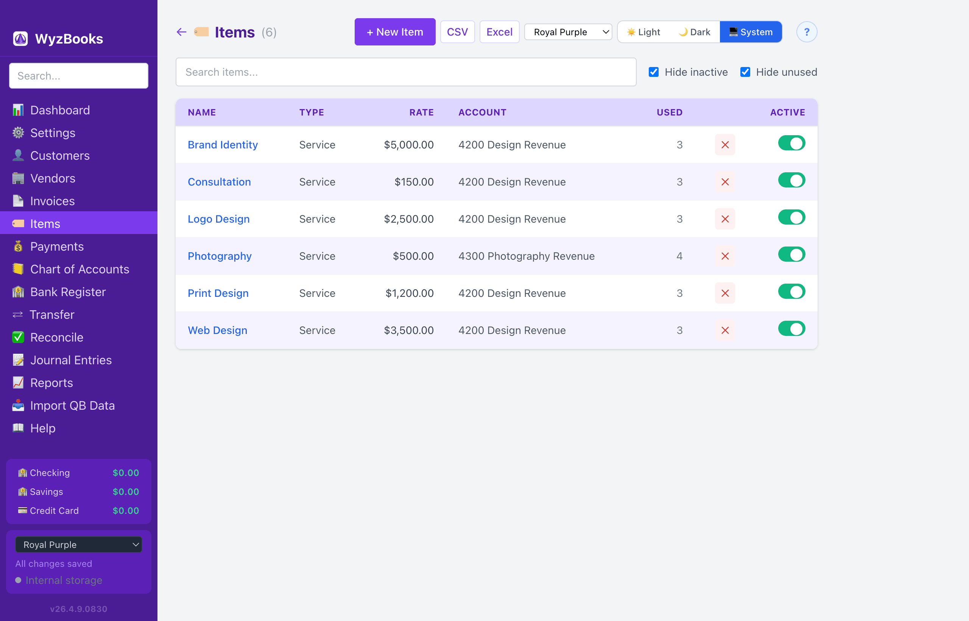The height and width of the screenshot is (621, 969).
Task: Click the Reconcile green checkmark icon
Action: coord(18,337)
